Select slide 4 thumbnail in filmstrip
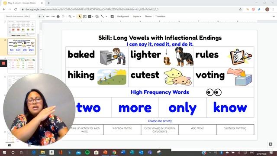 (21, 65)
